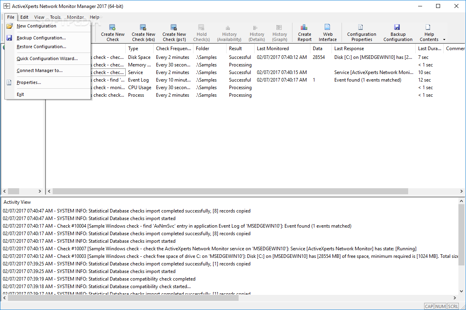Click the Activity View heading
The image size is (466, 310).
(x=17, y=202)
